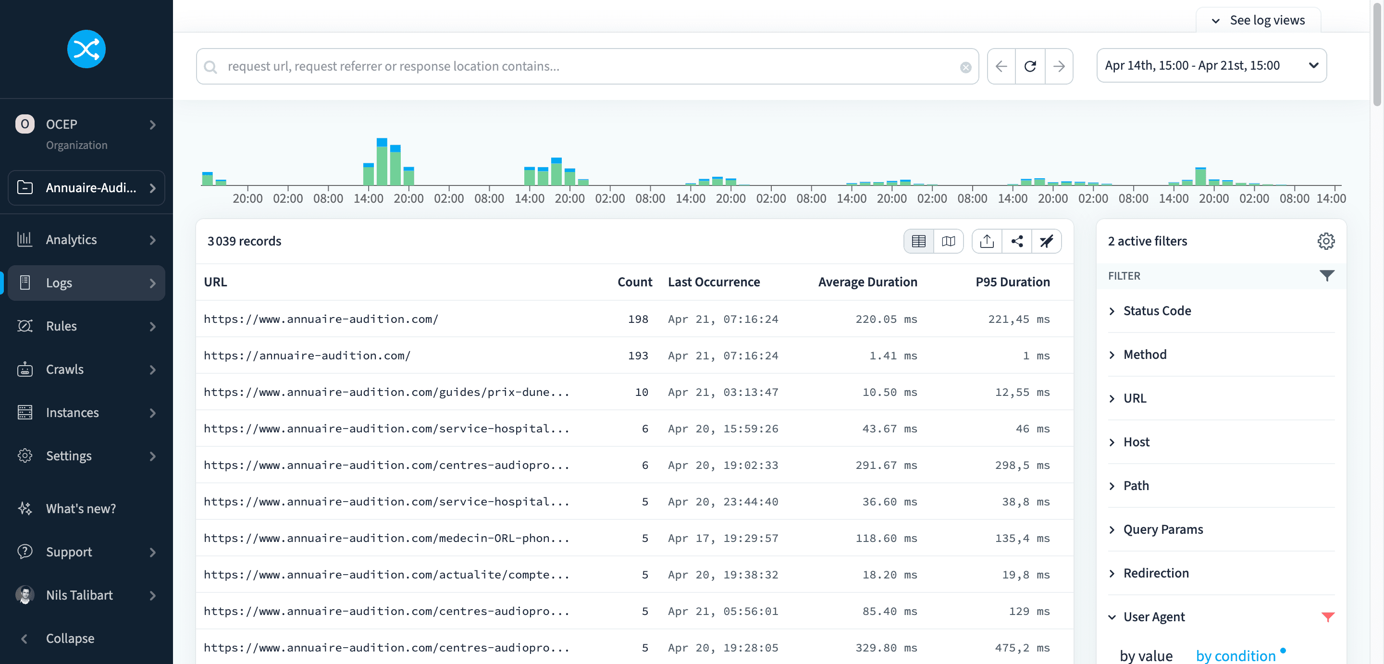The width and height of the screenshot is (1384, 664).
Task: Open https://annuaire-audition.com/ row
Action: (634, 356)
